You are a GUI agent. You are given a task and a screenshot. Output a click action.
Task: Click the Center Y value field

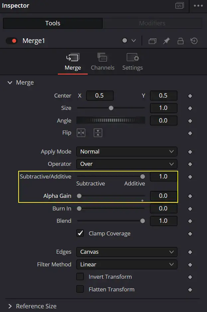click(163, 96)
